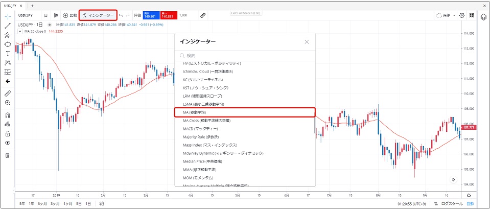
Task: Expand the save dropdown arrow
Action: coord(454,15)
